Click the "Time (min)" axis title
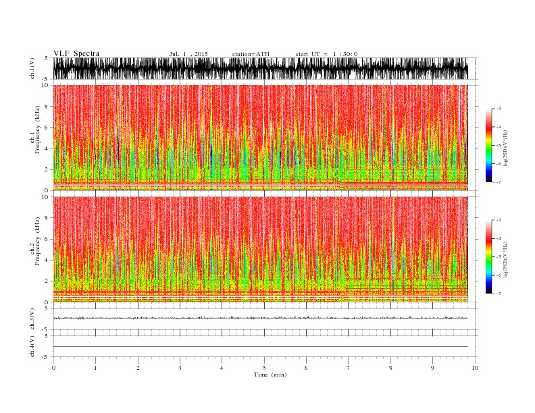535x413 pixels. (270, 375)
